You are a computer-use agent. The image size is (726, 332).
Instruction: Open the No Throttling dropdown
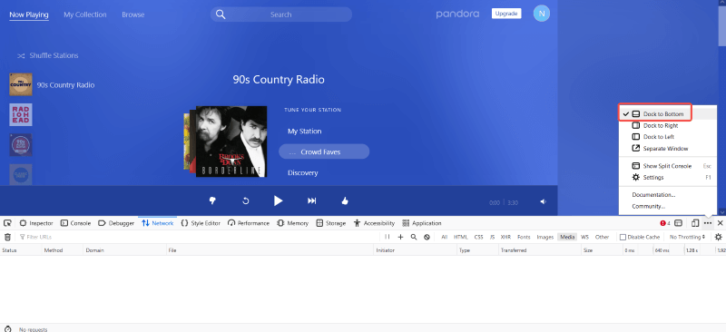coord(688,237)
